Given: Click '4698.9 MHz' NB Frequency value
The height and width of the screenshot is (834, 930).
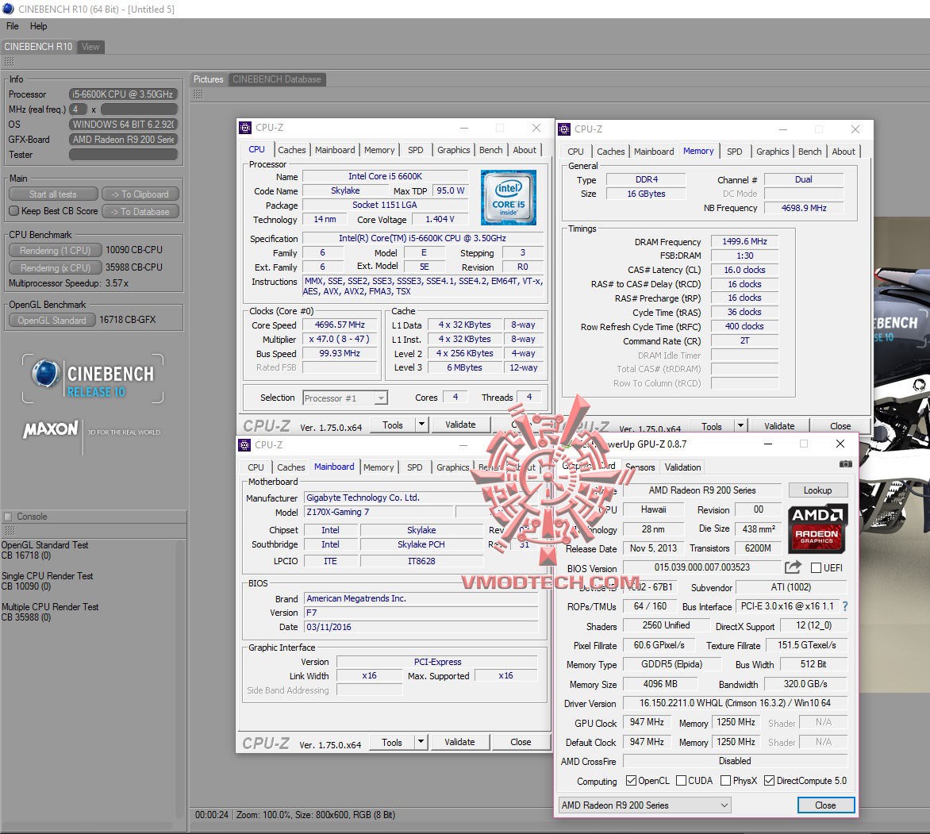Looking at the screenshot, I should point(804,208).
